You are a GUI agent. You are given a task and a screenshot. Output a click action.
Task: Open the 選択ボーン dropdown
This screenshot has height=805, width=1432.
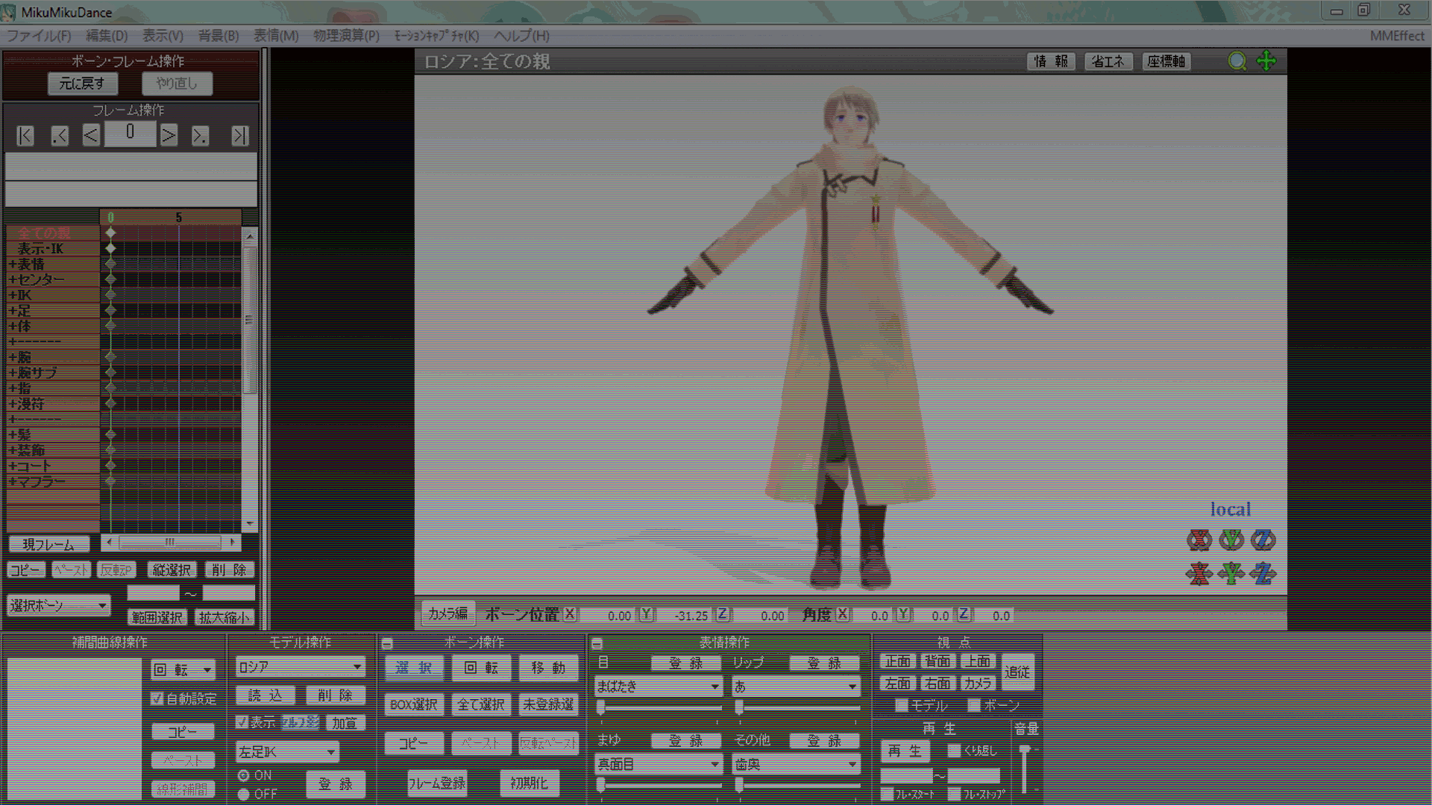(59, 605)
